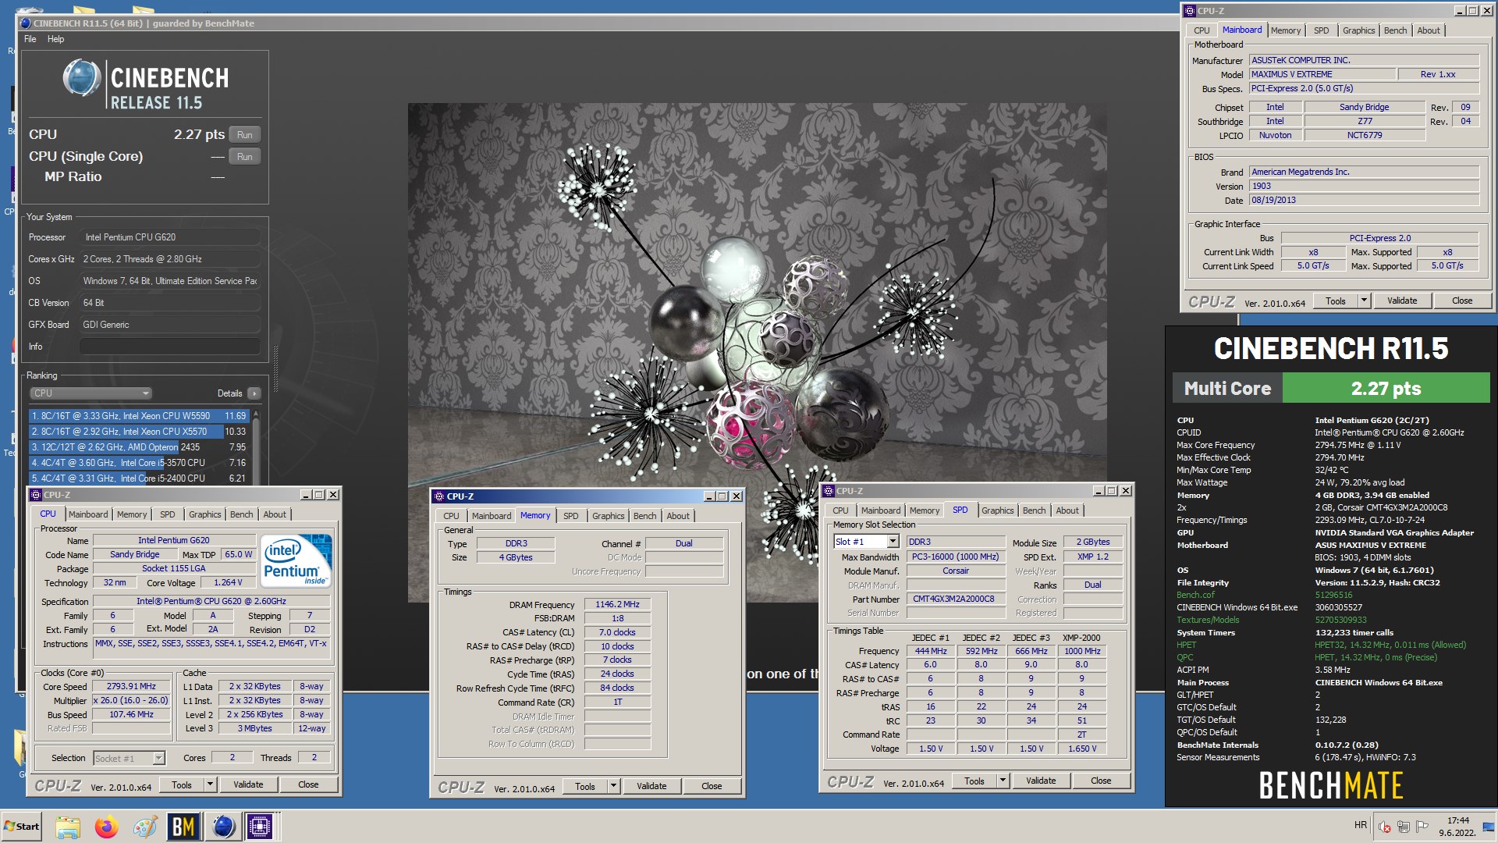This screenshot has width=1498, height=843.
Task: Click Tools button in CPU-Z SPD window
Action: (974, 781)
